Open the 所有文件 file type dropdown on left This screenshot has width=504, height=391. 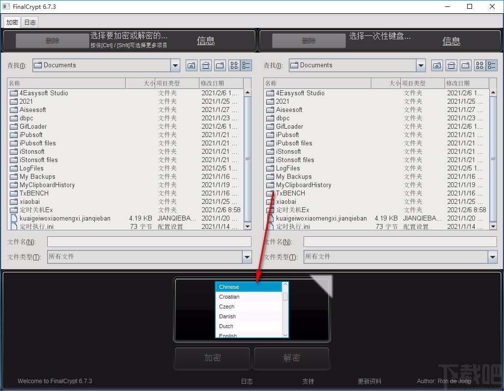247,256
